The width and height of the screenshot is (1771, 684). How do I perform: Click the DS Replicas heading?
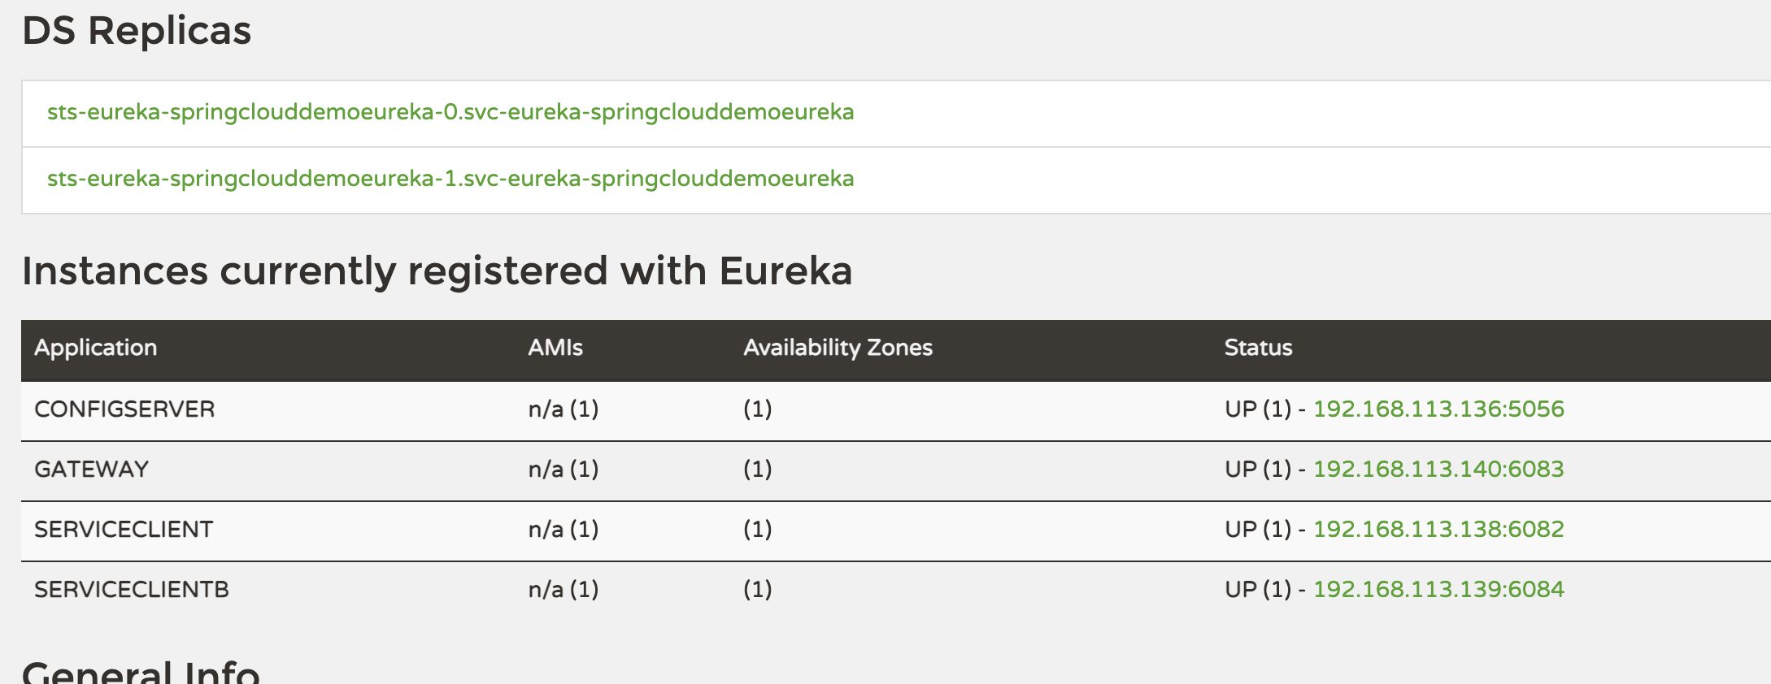point(137,32)
